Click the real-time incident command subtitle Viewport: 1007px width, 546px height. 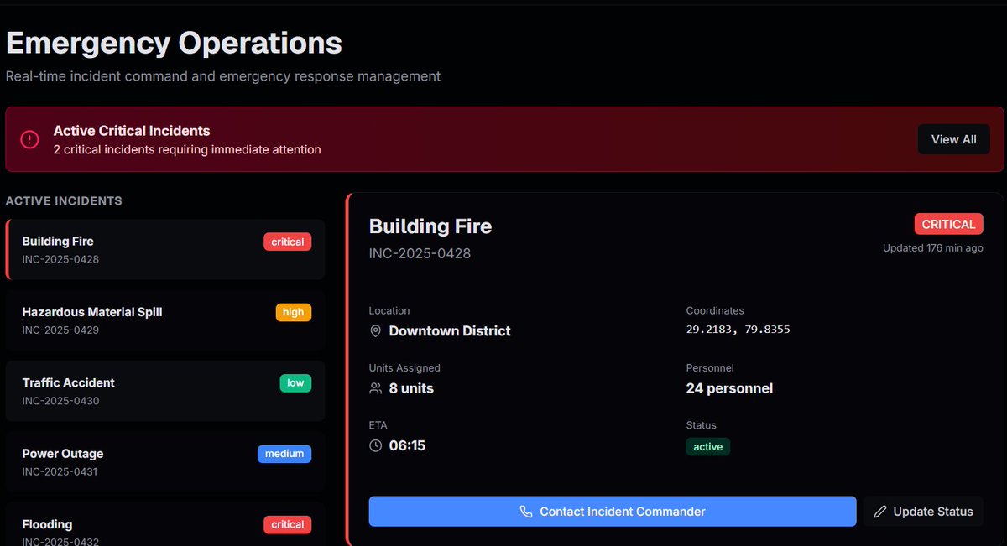coord(223,76)
